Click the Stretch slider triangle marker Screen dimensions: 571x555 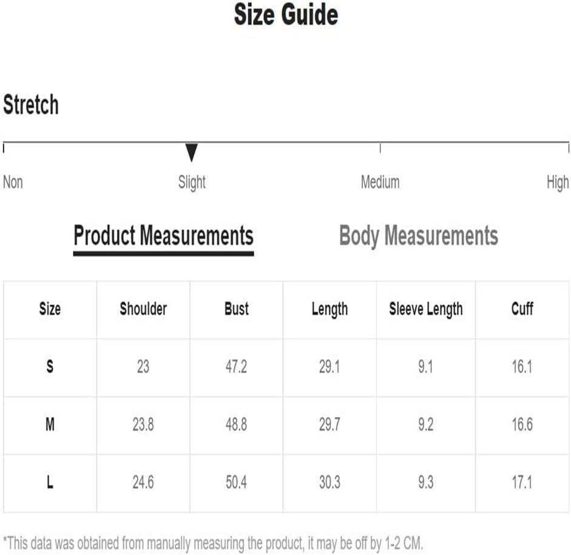(191, 152)
